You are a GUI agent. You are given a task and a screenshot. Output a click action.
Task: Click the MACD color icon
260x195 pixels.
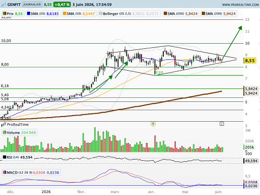pos(5,173)
